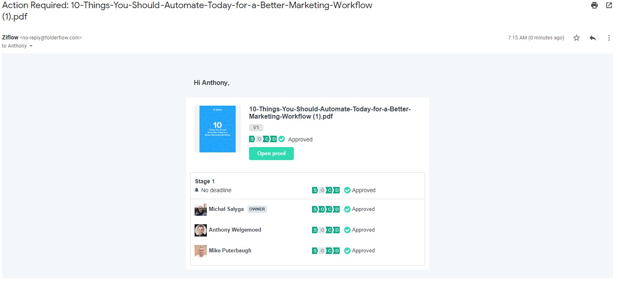The height and width of the screenshot is (282, 618).
Task: Click the blue PDF cover thumbnail
Action: point(217,129)
